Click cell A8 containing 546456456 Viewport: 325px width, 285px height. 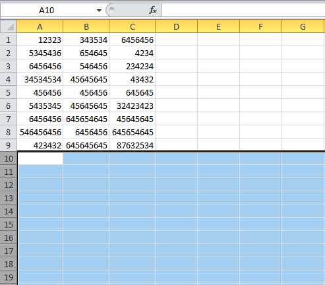(x=40, y=132)
